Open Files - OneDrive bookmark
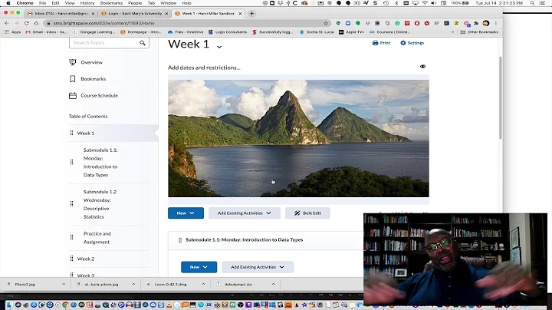Viewport: 552px width, 310px height. click(186, 32)
